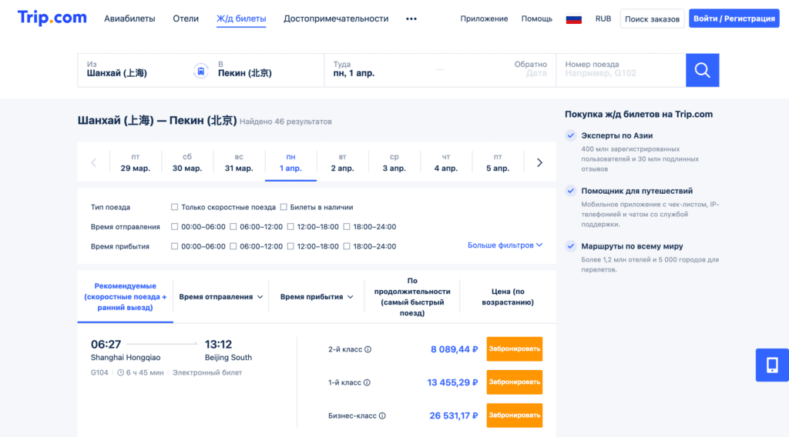Expand Больше фильтров
This screenshot has height=437, width=789.
point(505,245)
